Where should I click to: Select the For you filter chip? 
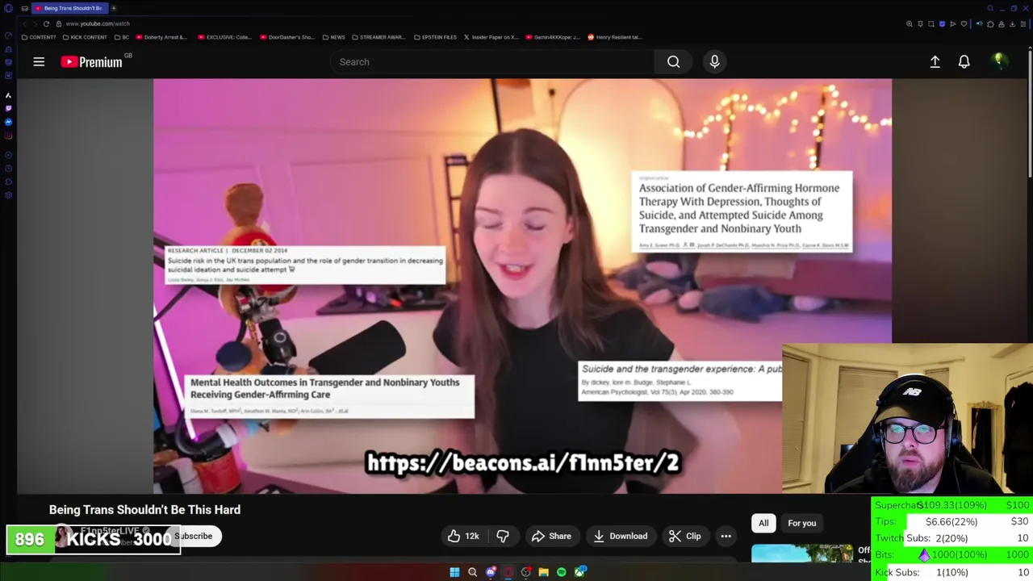(801, 523)
